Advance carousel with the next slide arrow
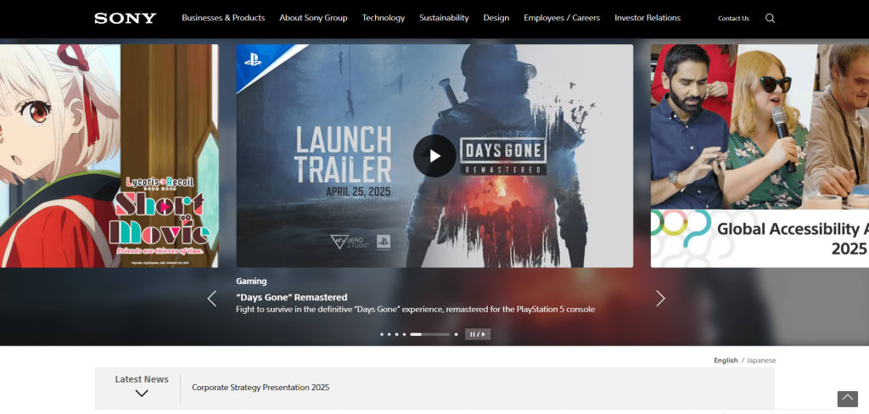Viewport: 869px width, 414px height. (x=660, y=299)
